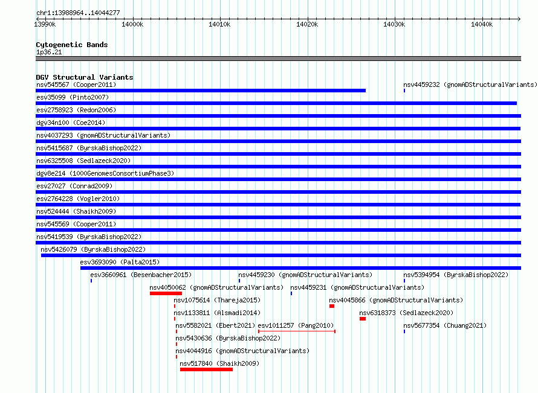538x393 pixels.
Task: Click the blue bar under esv35099
Action: 276,103
